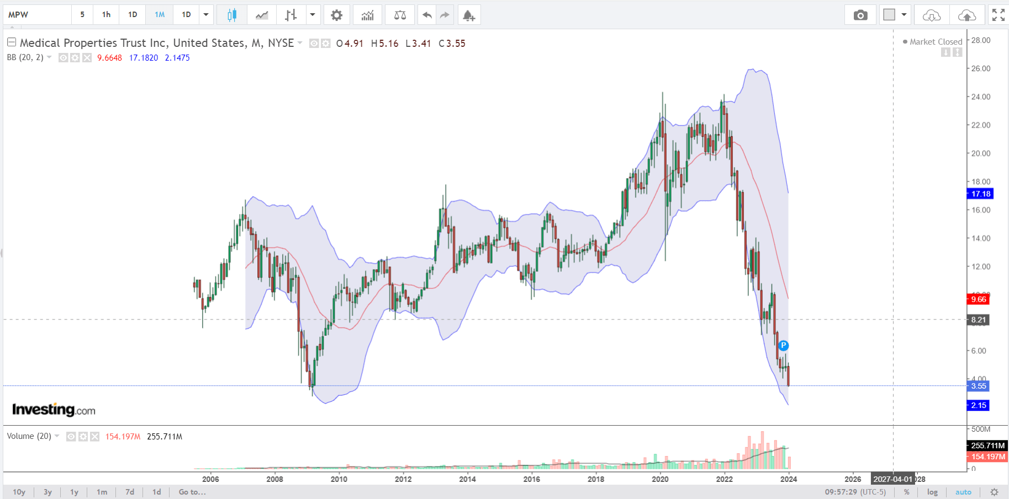Viewport: 1009px width, 499px height.
Task: Open the interval dropdown next to 1D
Action: click(206, 14)
